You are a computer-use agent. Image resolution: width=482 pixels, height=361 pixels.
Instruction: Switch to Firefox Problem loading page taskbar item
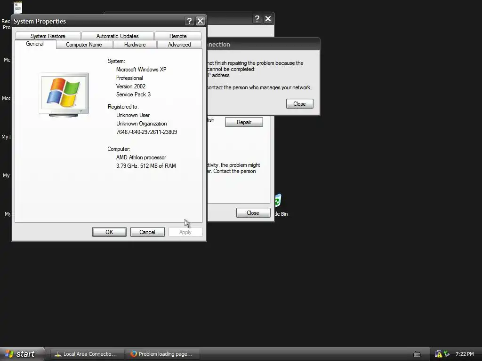point(162,354)
